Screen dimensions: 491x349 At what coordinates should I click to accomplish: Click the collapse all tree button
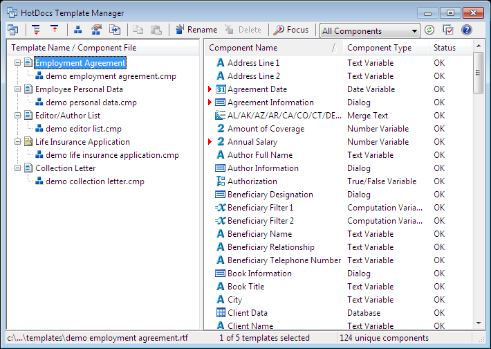pyautogui.click(x=55, y=30)
